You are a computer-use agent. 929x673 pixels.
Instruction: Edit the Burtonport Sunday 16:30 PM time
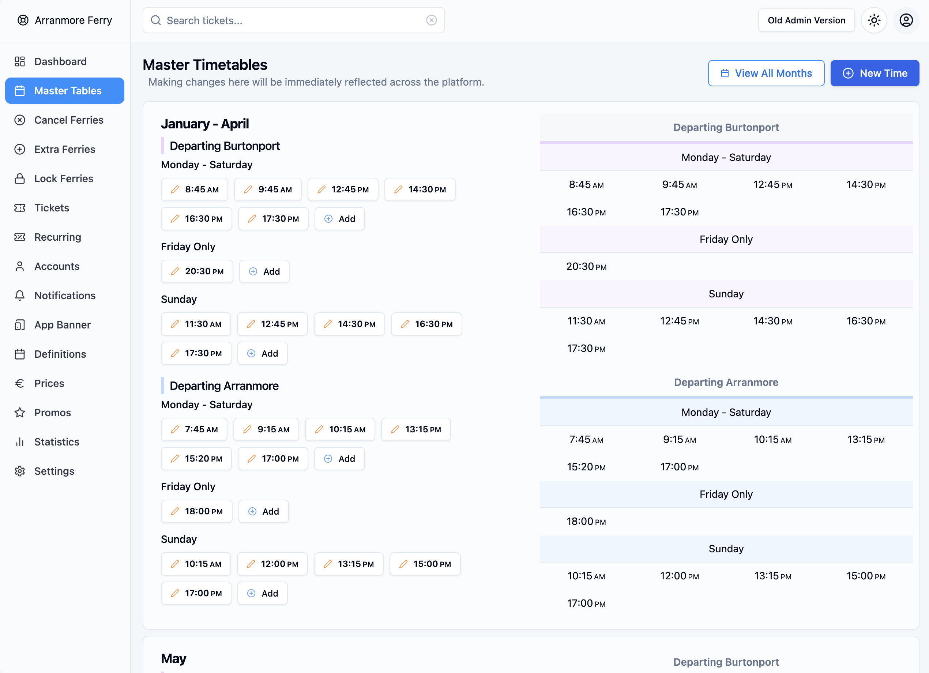426,324
